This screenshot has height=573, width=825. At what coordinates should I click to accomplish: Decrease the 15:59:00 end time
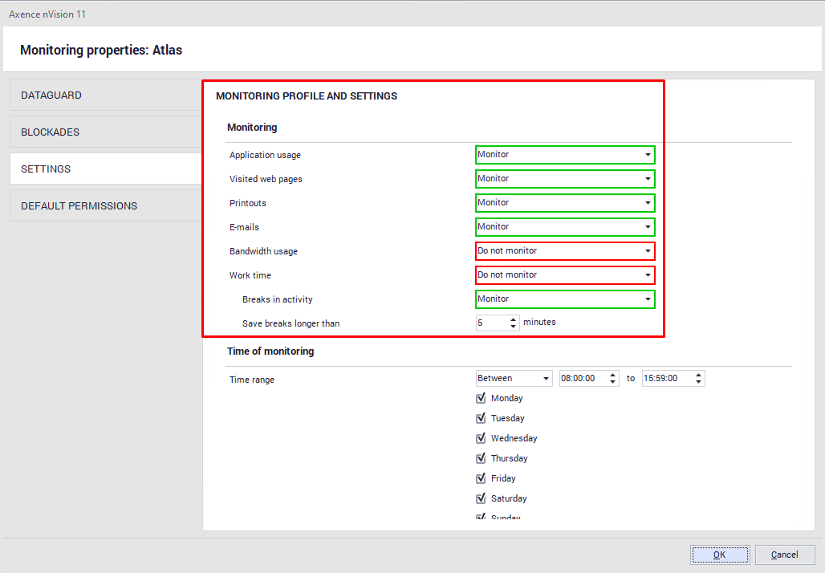(x=699, y=383)
